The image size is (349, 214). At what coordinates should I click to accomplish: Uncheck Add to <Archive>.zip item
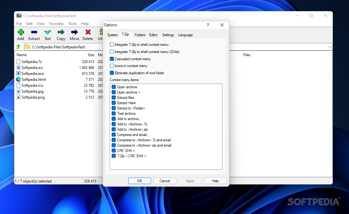(x=114, y=129)
